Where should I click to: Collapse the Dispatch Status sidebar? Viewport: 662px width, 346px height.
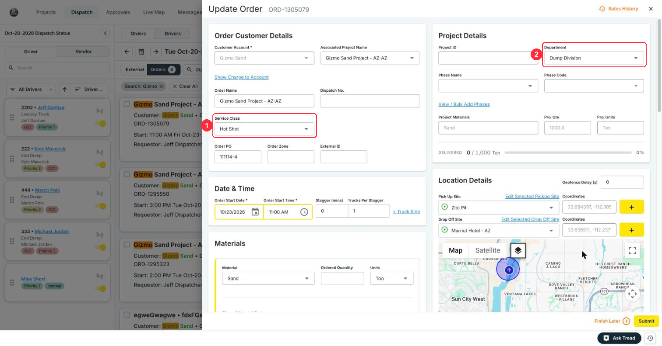pyautogui.click(x=105, y=33)
